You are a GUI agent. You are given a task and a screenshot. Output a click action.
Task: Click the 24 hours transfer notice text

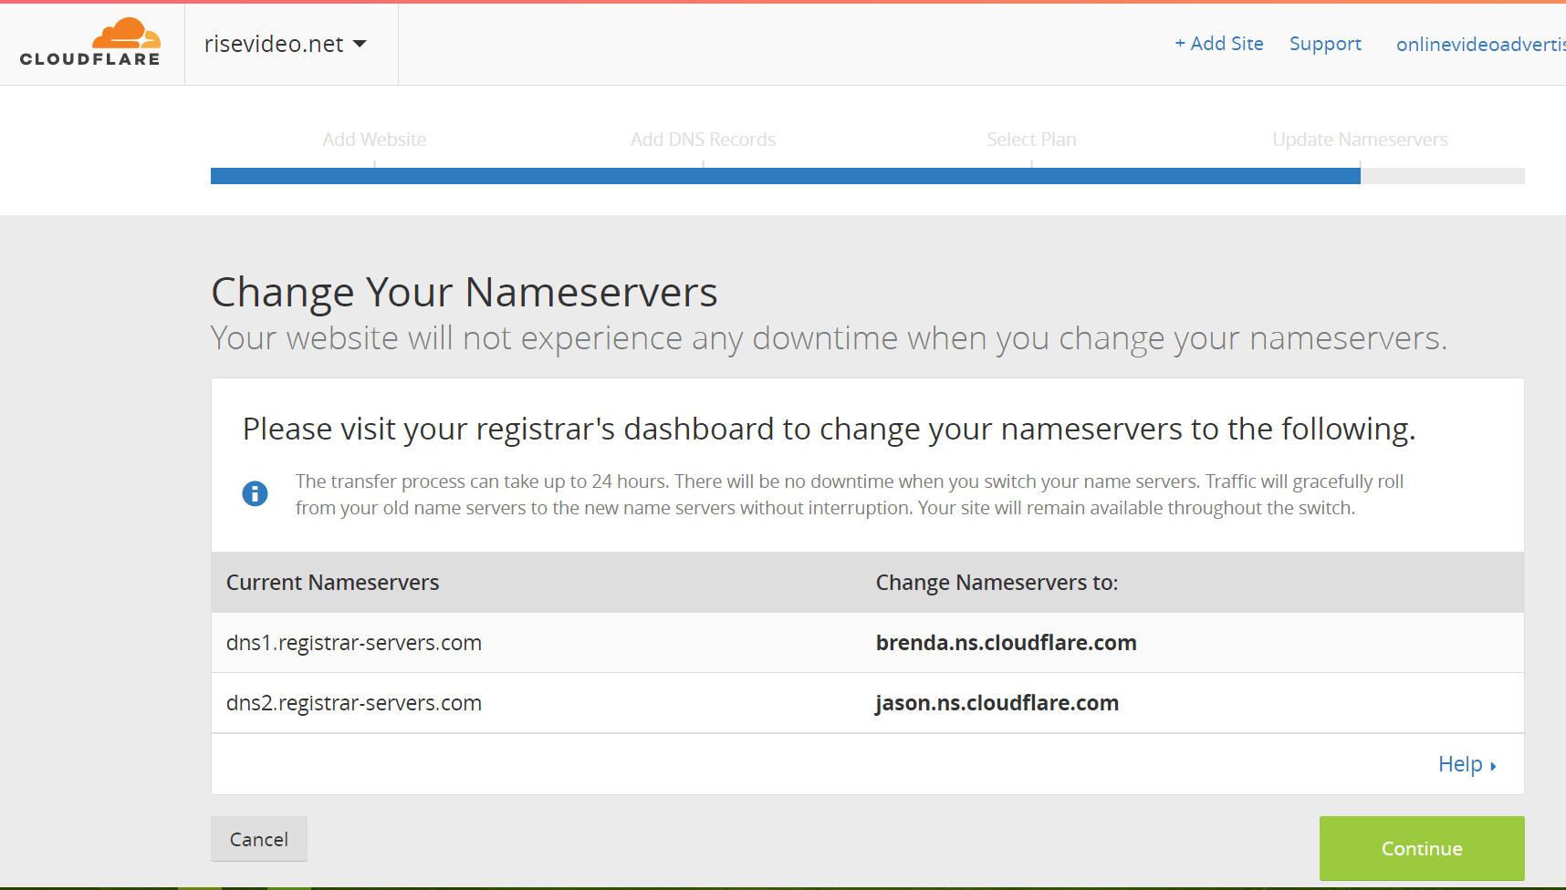(x=849, y=494)
